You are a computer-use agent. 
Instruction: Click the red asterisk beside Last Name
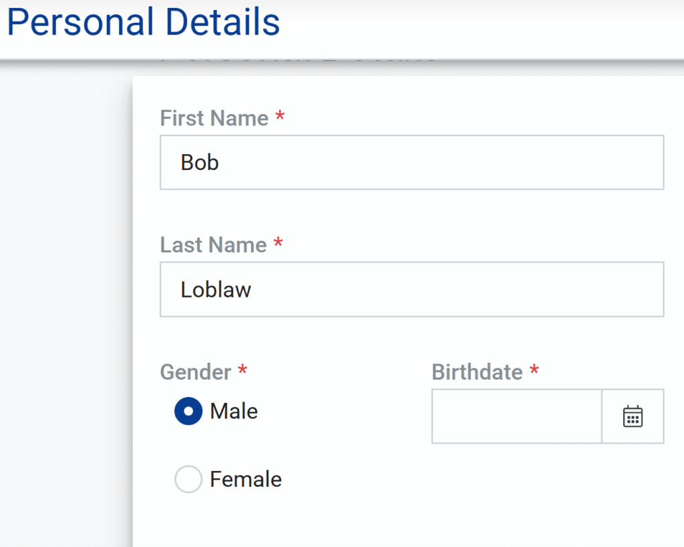pyautogui.click(x=278, y=243)
